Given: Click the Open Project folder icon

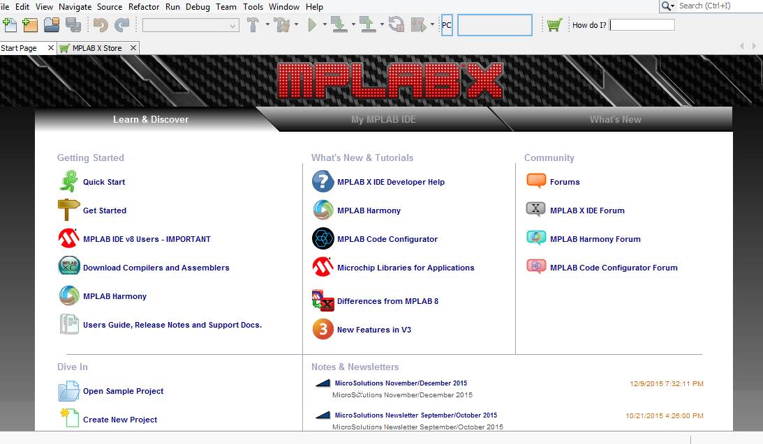Looking at the screenshot, I should 52,25.
